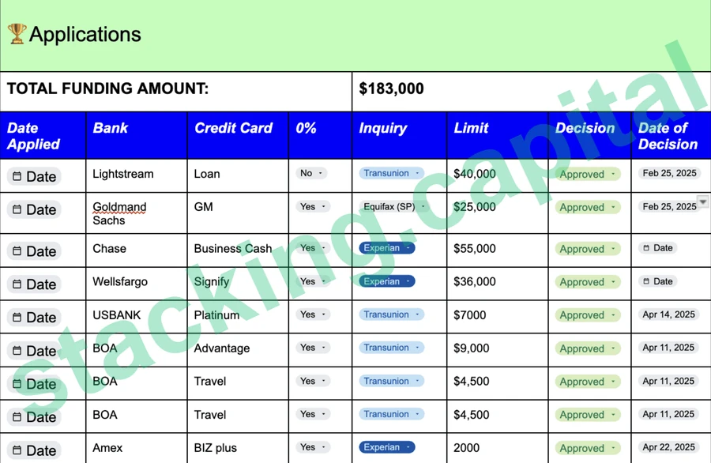The width and height of the screenshot is (711, 463).
Task: Select the Signify credit card cell
Action: point(238,284)
